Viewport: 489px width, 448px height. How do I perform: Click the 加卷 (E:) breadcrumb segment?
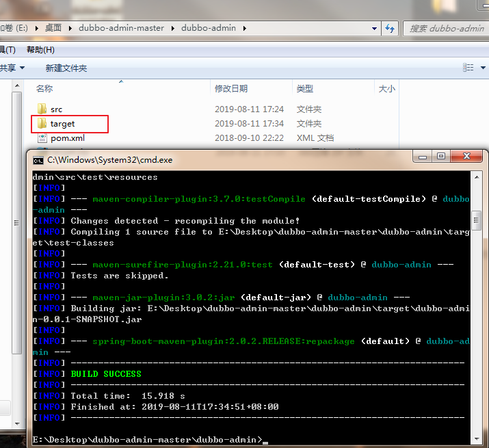click(x=14, y=28)
